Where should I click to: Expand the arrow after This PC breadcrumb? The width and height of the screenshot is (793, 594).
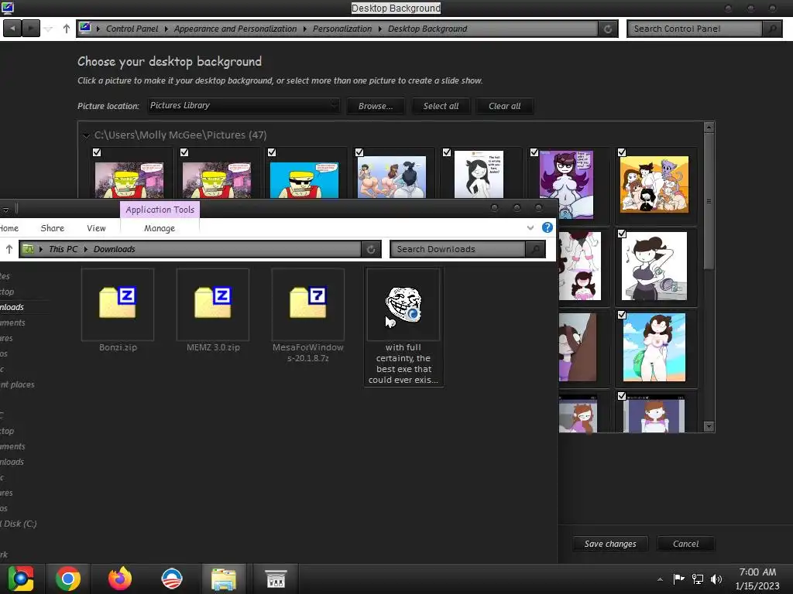pyautogui.click(x=85, y=249)
